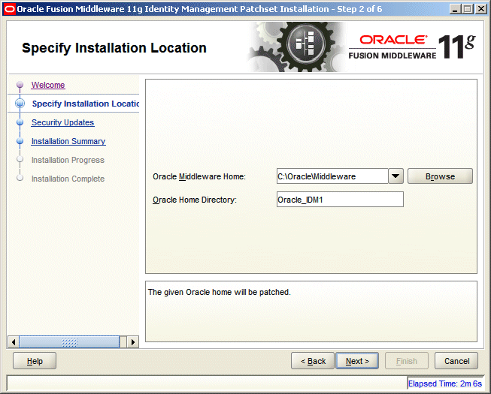The width and height of the screenshot is (491, 394).
Task: Minimize the installer window
Action: [x=455, y=9]
